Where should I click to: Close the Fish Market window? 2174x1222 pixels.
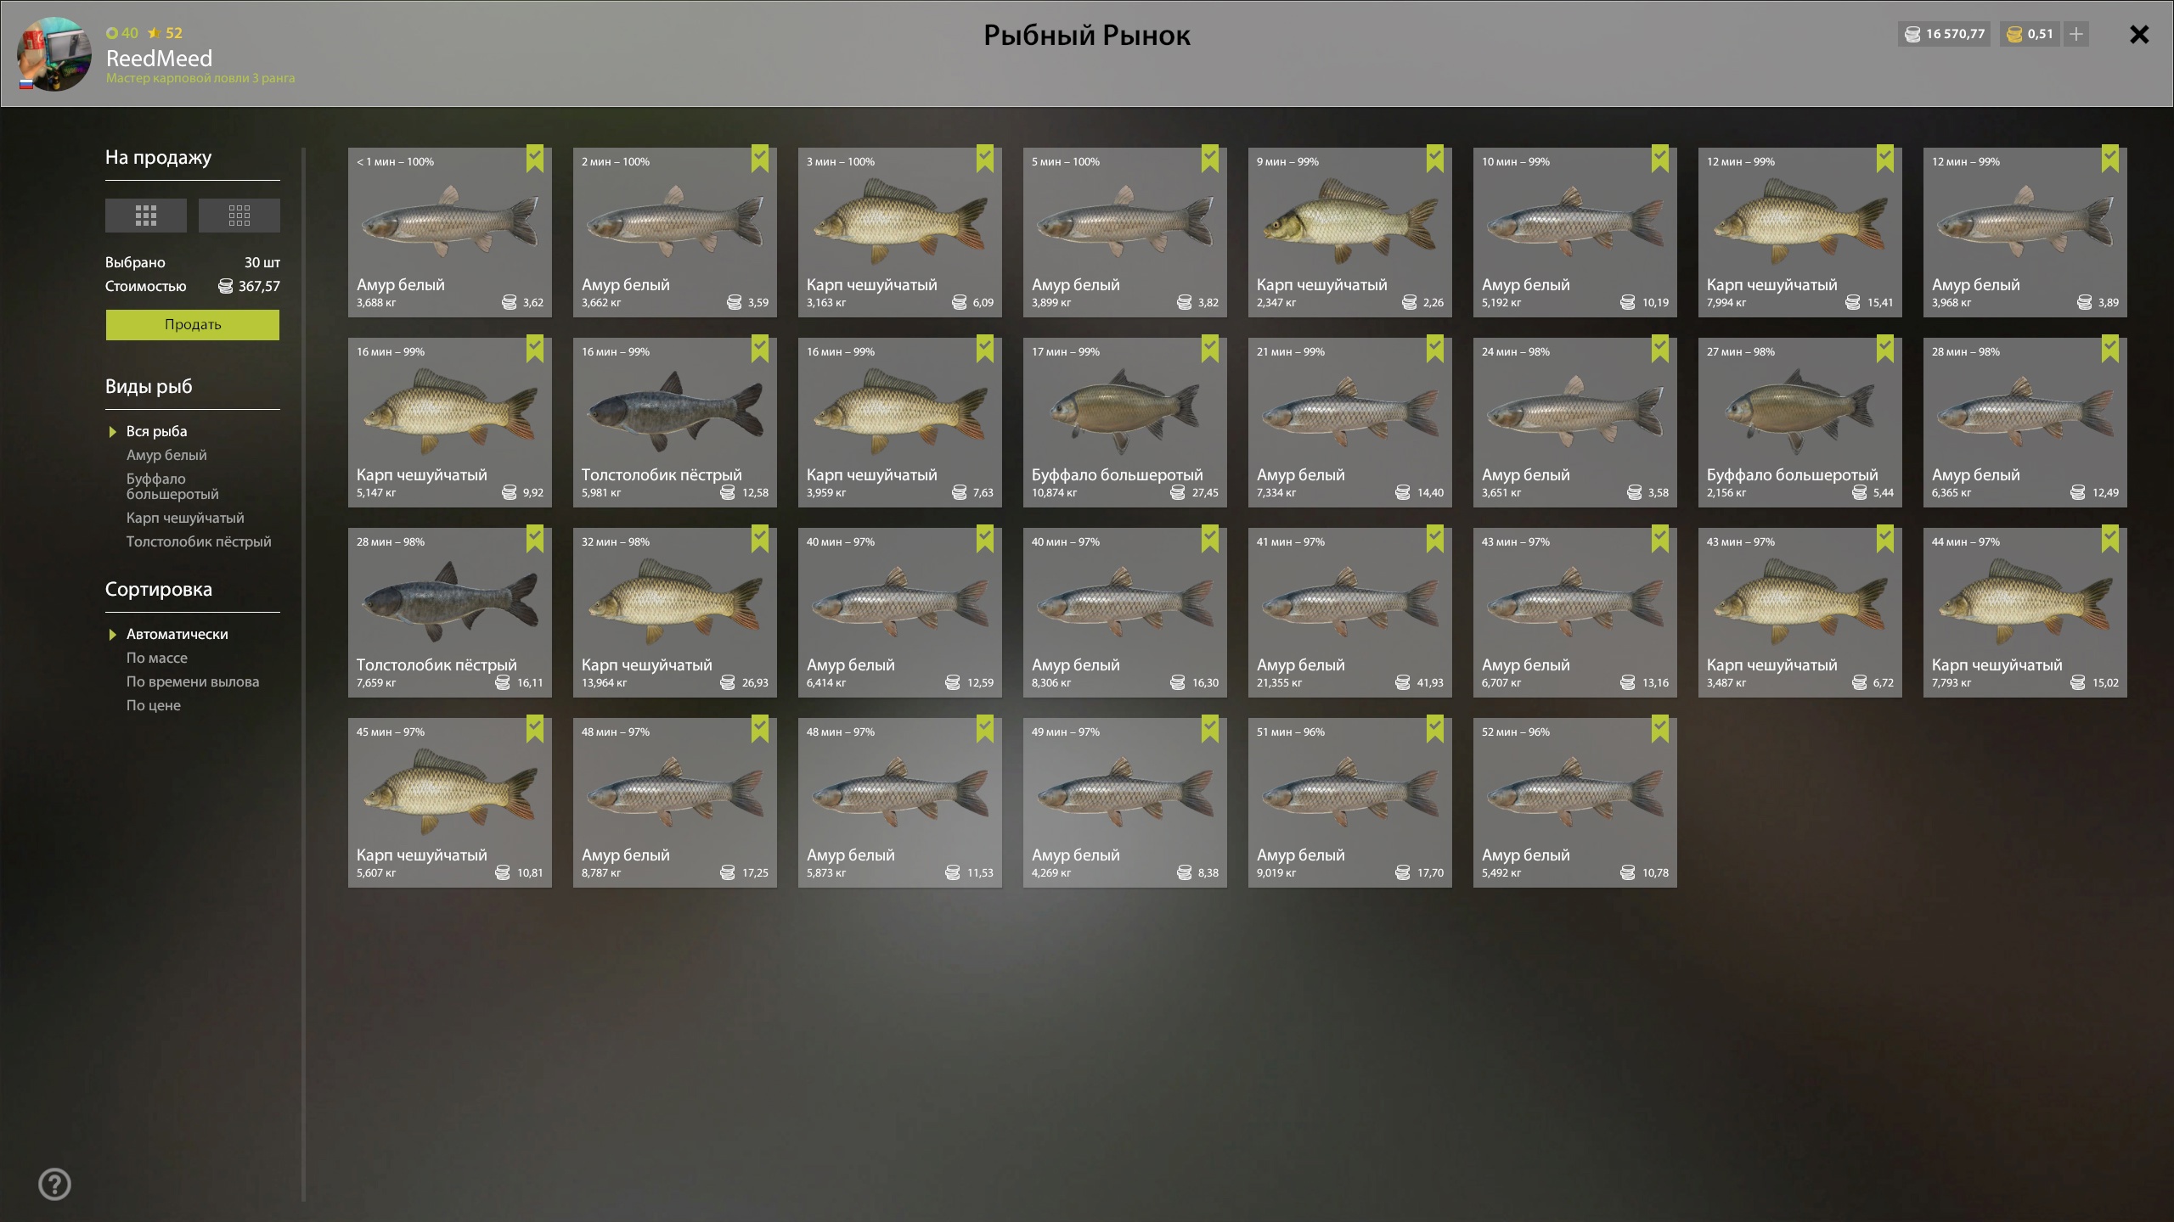[2139, 34]
